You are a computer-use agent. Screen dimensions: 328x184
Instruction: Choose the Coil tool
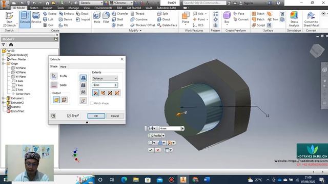48,25
